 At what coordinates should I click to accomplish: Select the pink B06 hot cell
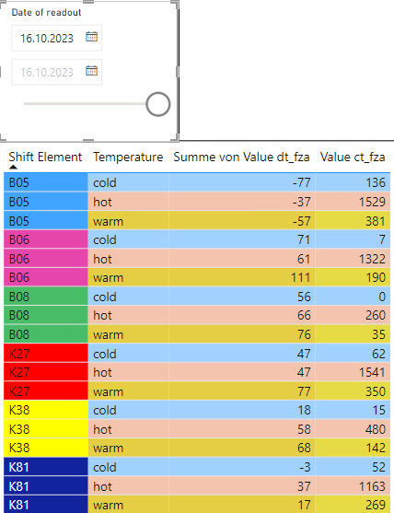46,259
